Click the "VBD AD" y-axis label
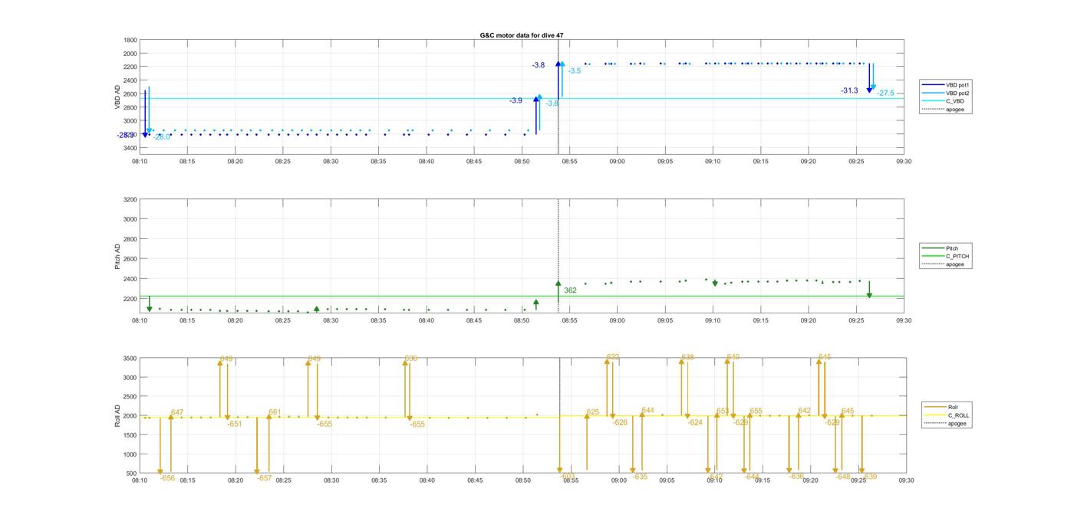The height and width of the screenshot is (531, 1074). pyautogui.click(x=117, y=97)
